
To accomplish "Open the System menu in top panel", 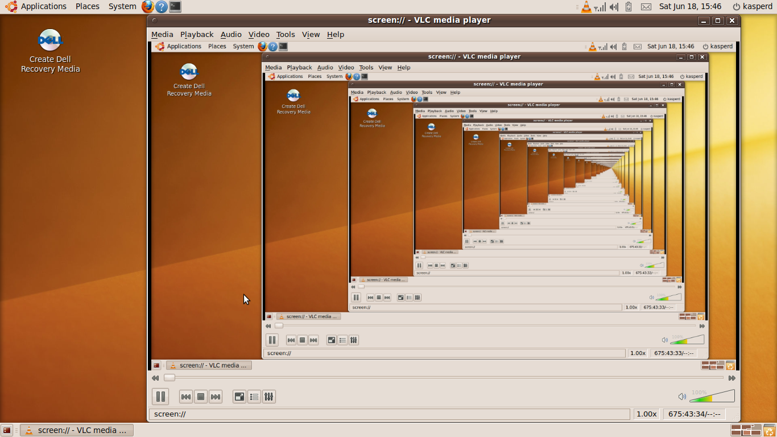I will tap(122, 6).
